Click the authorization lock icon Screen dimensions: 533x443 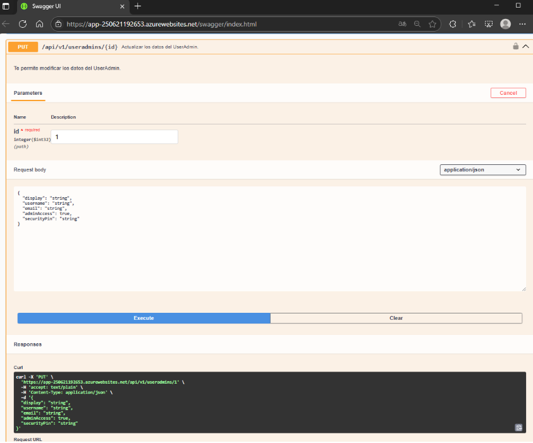[516, 46]
